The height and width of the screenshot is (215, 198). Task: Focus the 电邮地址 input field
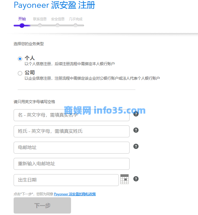[72, 147]
